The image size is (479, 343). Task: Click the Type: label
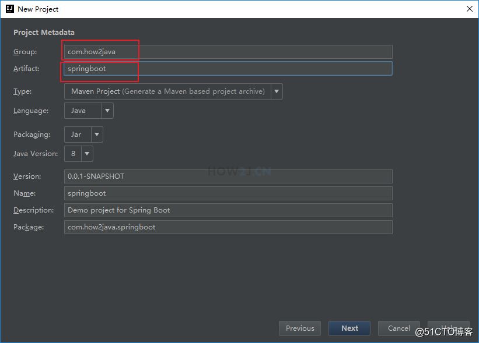click(22, 91)
